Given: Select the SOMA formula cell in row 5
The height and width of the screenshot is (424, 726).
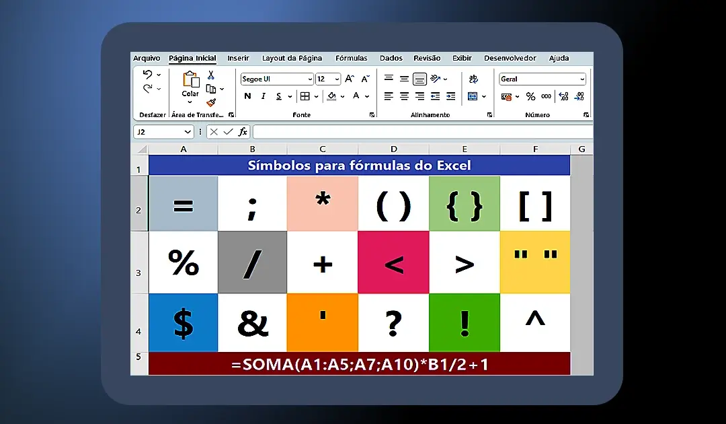Looking at the screenshot, I should tap(360, 363).
